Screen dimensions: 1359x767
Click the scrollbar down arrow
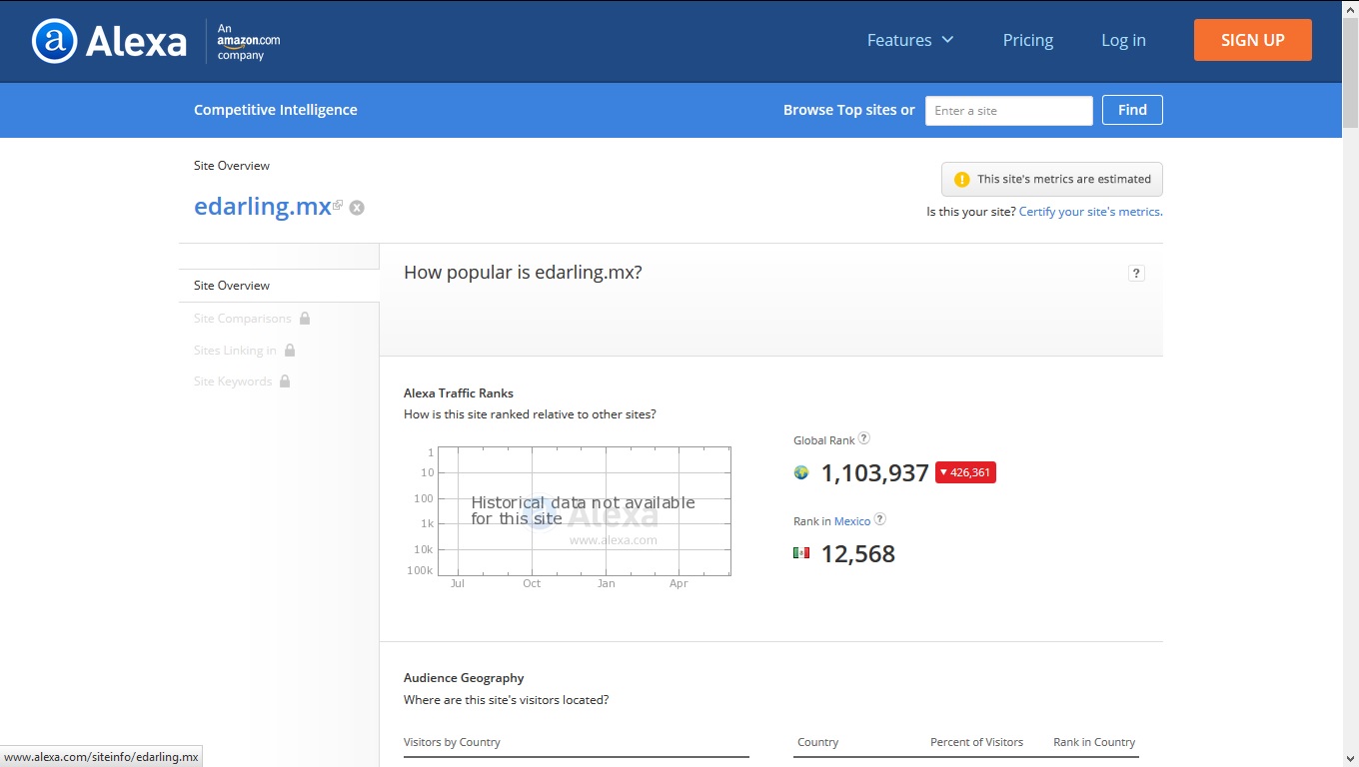(x=1350, y=759)
